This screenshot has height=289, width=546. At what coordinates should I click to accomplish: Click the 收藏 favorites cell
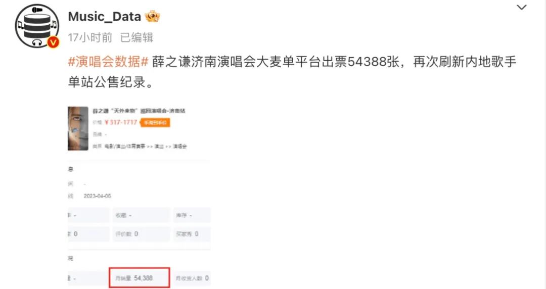141,216
